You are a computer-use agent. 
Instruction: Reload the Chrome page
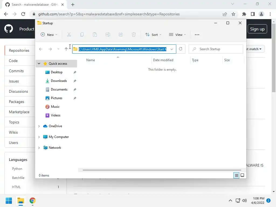pyautogui.click(x=23, y=14)
